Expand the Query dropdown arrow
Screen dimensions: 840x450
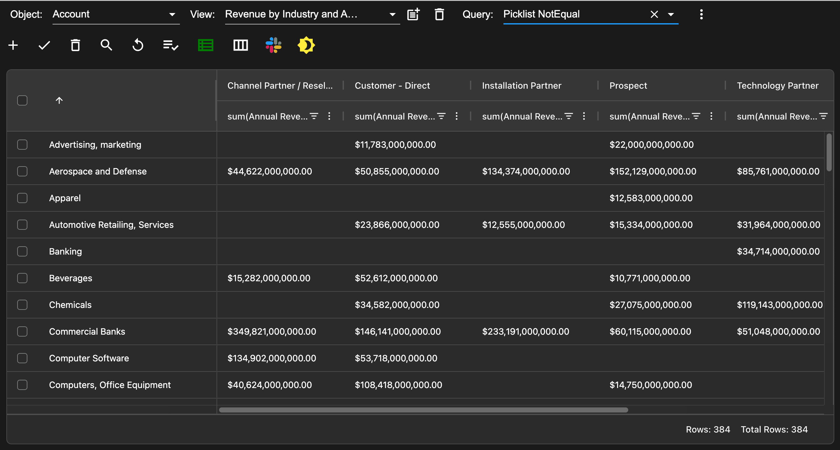(671, 14)
